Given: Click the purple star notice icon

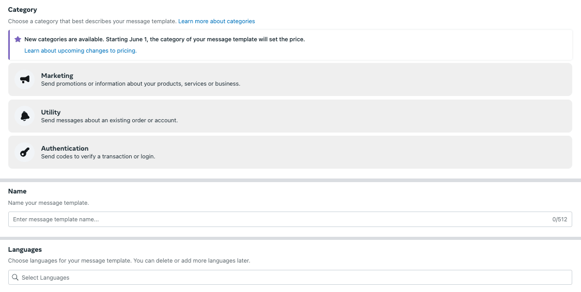Looking at the screenshot, I should tap(18, 39).
